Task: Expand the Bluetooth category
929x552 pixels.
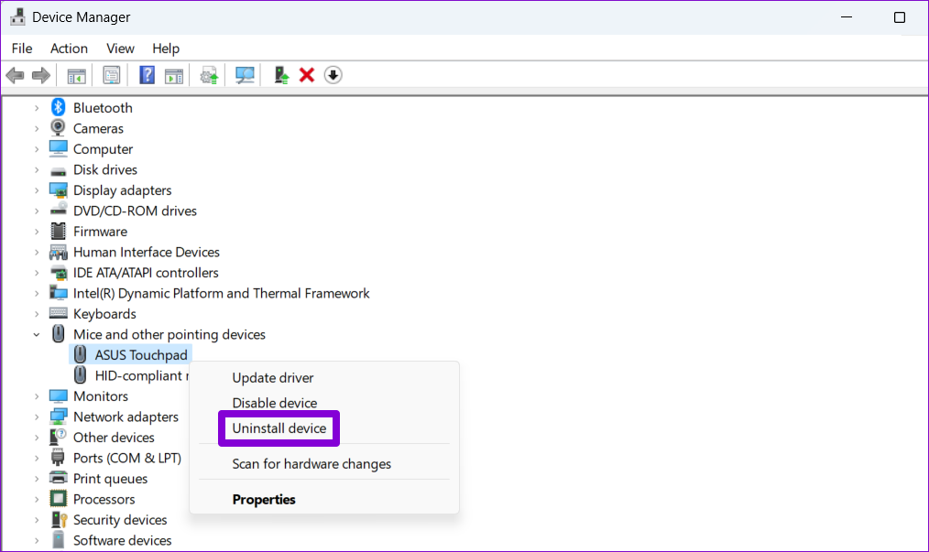Action: tap(37, 108)
